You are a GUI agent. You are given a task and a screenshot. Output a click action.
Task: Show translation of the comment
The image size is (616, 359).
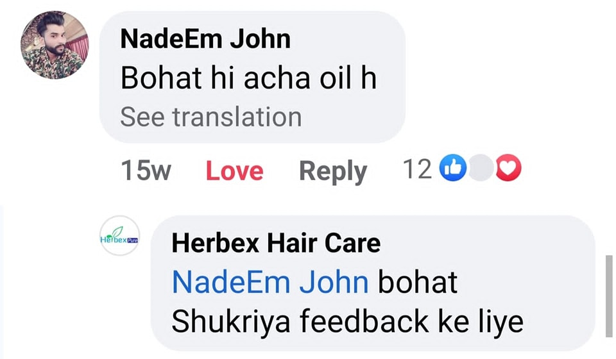(211, 117)
